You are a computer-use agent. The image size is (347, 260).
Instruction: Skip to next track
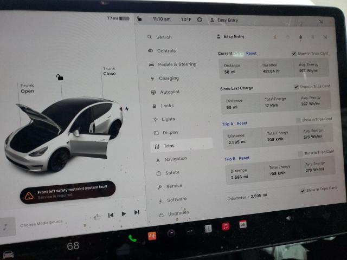137,212
